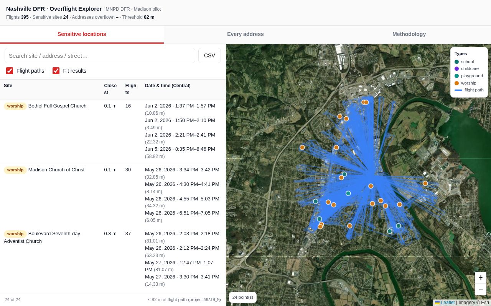
Task: Click the 'May 27, 2026 · 3:30 PM–3:41 PM' entry
Action: pos(182,277)
